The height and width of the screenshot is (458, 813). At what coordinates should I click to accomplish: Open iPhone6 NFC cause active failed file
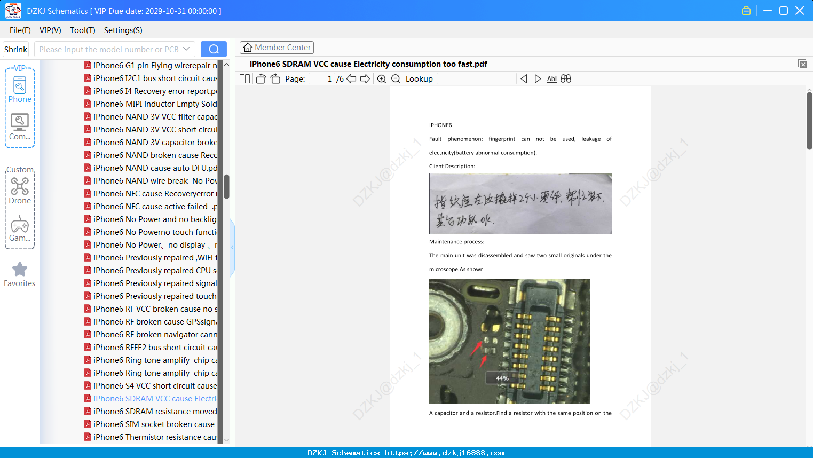tap(151, 207)
